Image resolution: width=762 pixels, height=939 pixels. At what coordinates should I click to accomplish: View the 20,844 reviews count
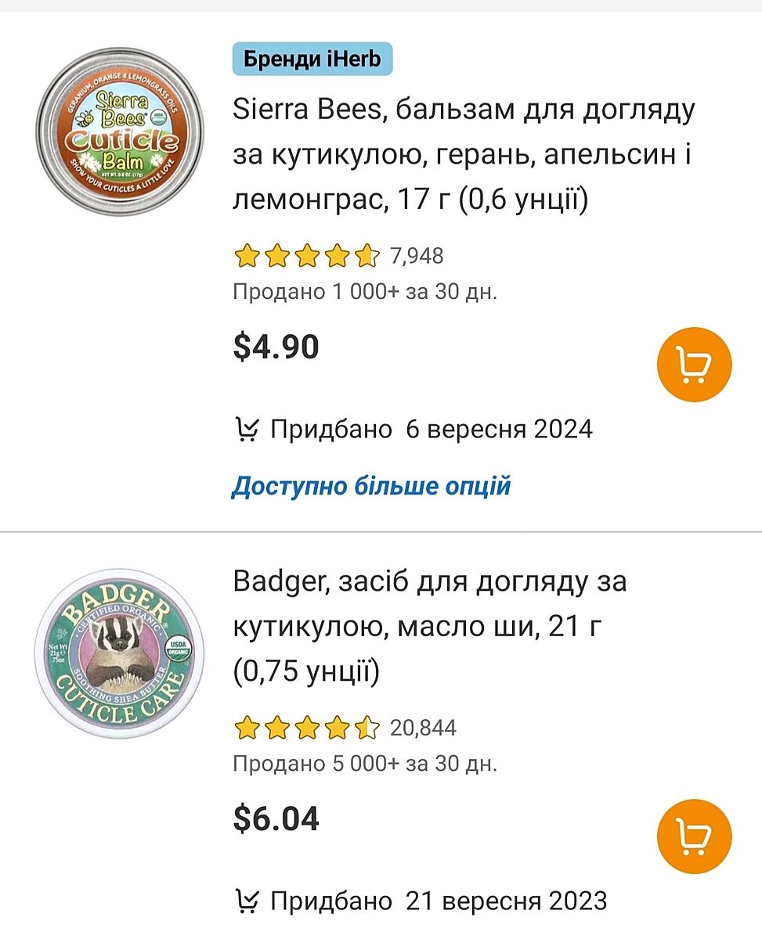(x=423, y=729)
